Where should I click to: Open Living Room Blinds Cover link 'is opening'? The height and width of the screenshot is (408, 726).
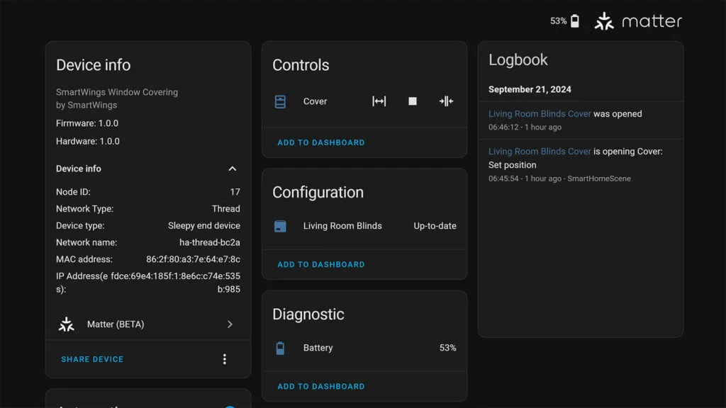tap(540, 152)
